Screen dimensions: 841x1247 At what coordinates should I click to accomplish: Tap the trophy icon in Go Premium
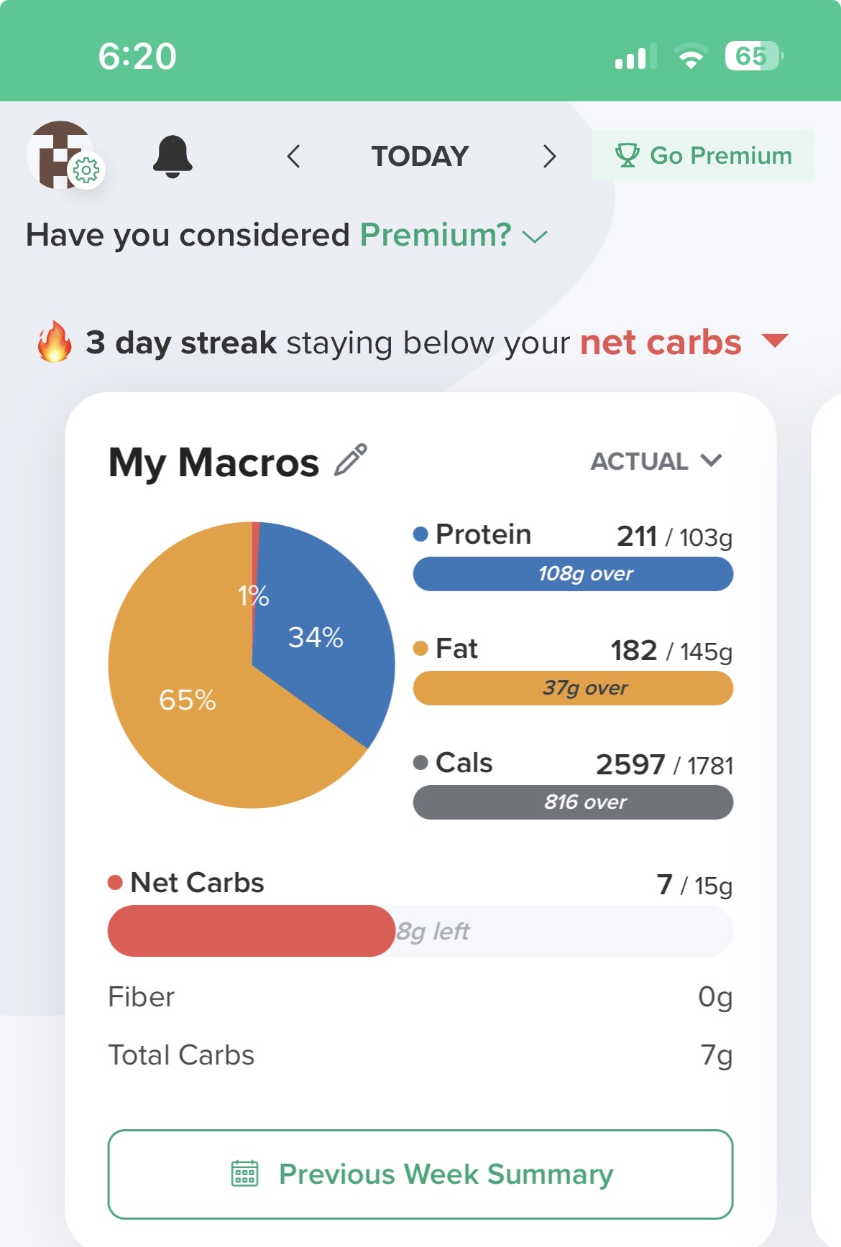(x=627, y=155)
